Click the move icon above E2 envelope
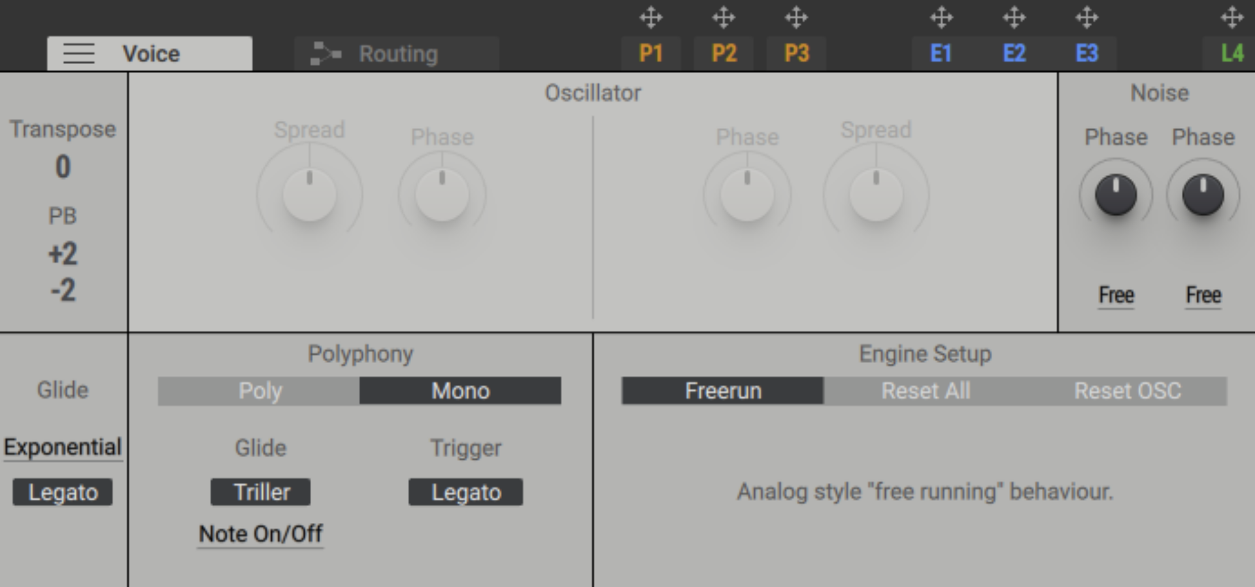This screenshot has height=587, width=1255. [x=1015, y=18]
